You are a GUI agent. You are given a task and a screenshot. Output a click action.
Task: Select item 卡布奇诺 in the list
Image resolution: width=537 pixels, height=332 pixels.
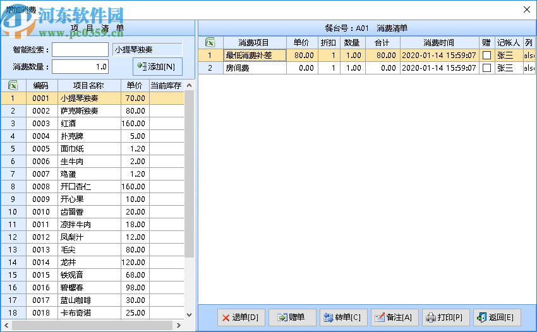click(89, 313)
